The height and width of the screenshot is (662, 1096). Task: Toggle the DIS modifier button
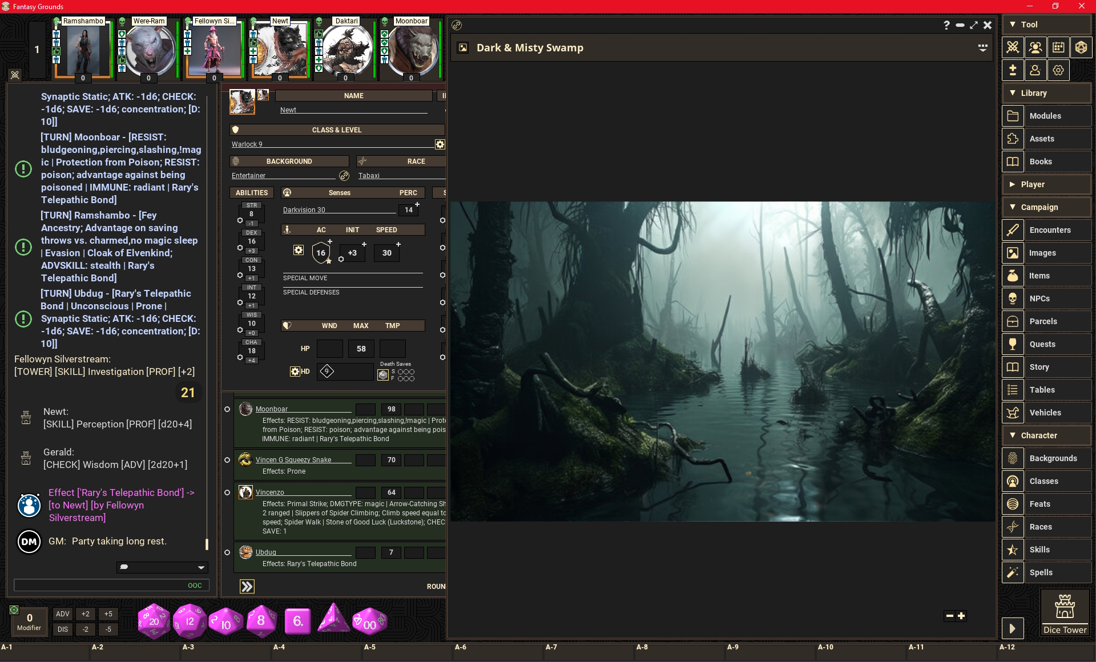coord(63,629)
